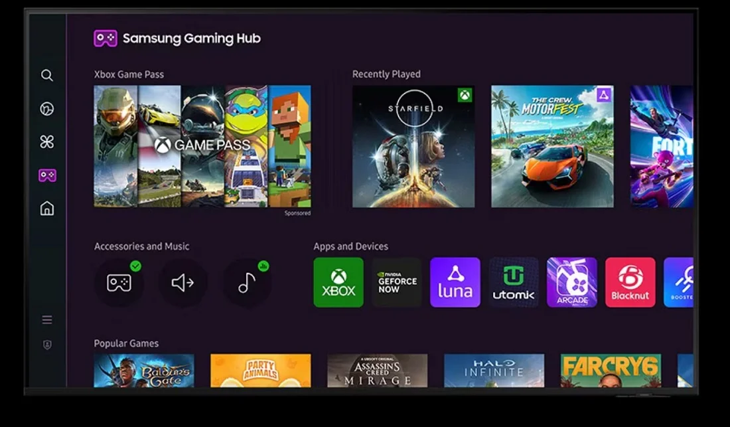This screenshot has height=427, width=730.
Task: Select the Gaming controller icon in the sidebar
Action: (x=47, y=175)
